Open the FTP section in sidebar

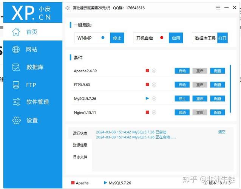(x=33, y=85)
